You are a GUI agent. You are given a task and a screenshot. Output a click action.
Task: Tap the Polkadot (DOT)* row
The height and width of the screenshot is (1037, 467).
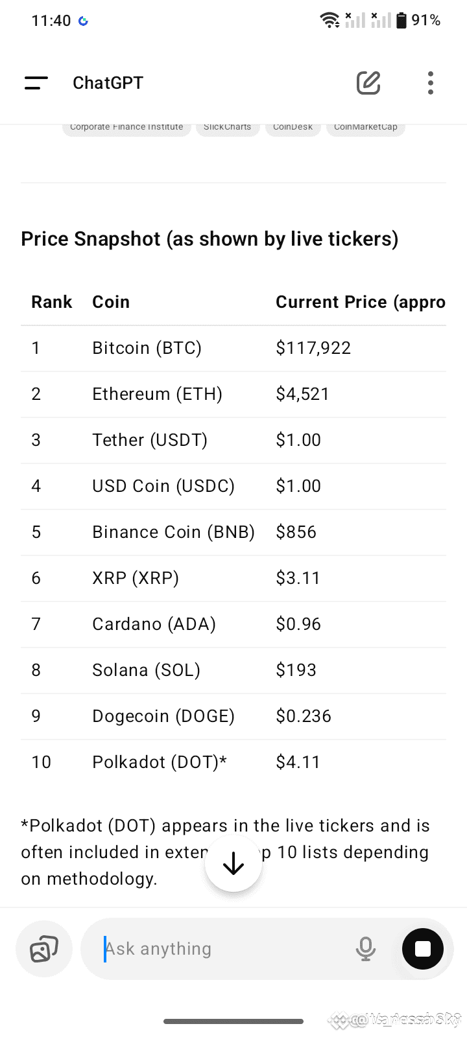pos(233,762)
